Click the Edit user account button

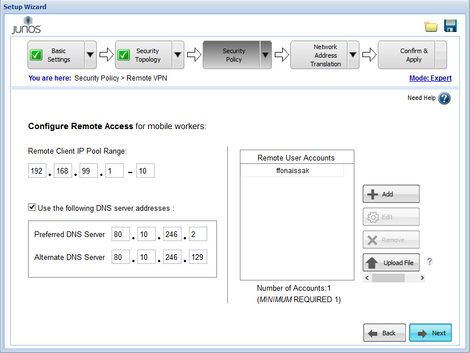tap(391, 217)
